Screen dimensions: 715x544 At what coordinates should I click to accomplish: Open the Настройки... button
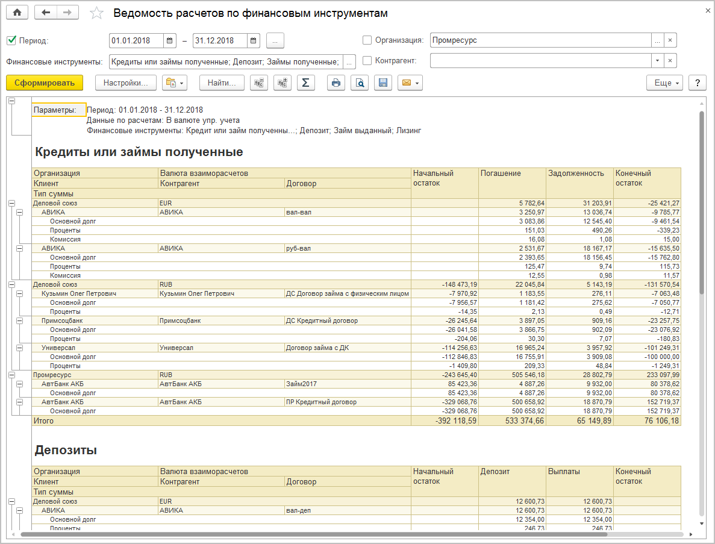[125, 83]
